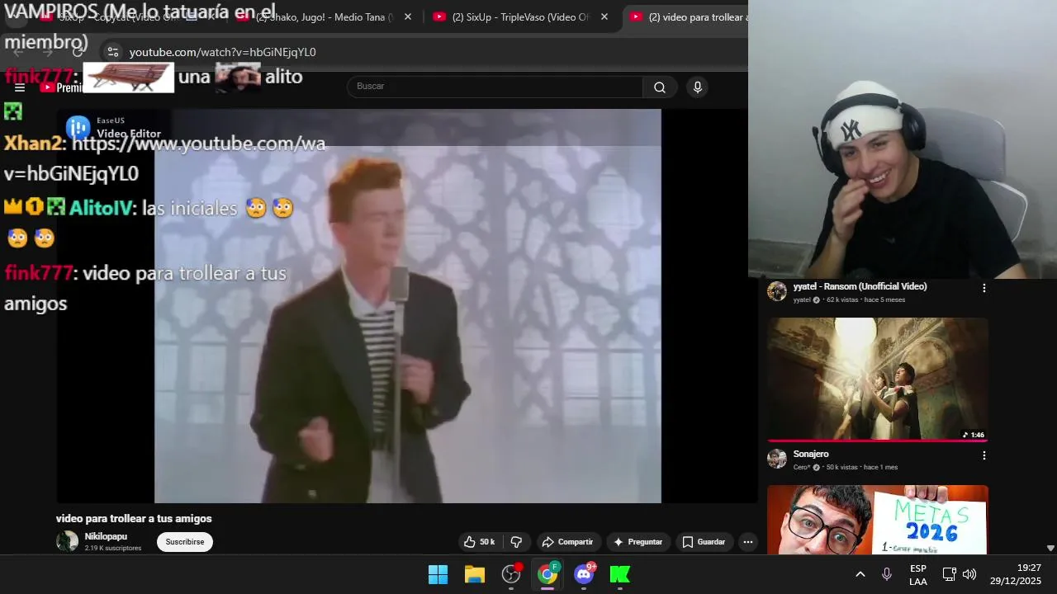Dislike the video with the thumbs-down icon
This screenshot has height=594, width=1057.
point(517,542)
